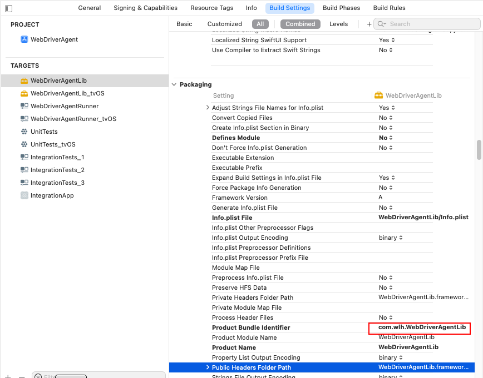This screenshot has height=378, width=483.
Task: Open Localized String SwiftUI Support dropdown
Action: 387,40
